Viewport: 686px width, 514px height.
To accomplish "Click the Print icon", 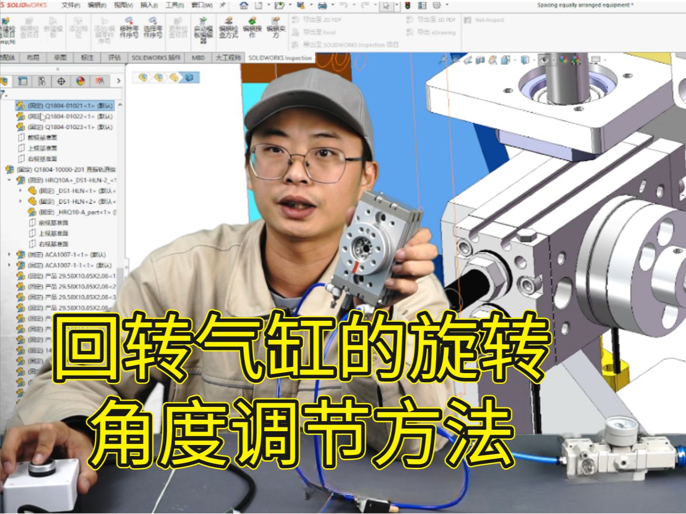I will pos(323,6).
